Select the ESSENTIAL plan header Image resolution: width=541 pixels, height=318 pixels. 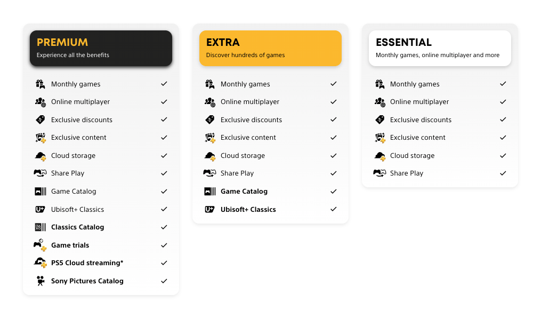(x=440, y=48)
